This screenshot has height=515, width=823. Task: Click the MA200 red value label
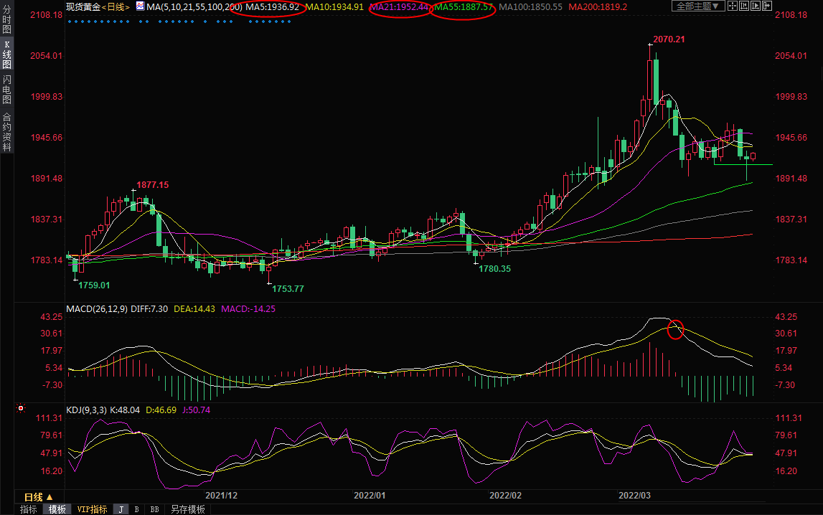(598, 6)
